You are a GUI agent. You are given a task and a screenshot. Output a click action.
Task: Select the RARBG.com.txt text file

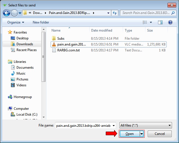coord(69,50)
